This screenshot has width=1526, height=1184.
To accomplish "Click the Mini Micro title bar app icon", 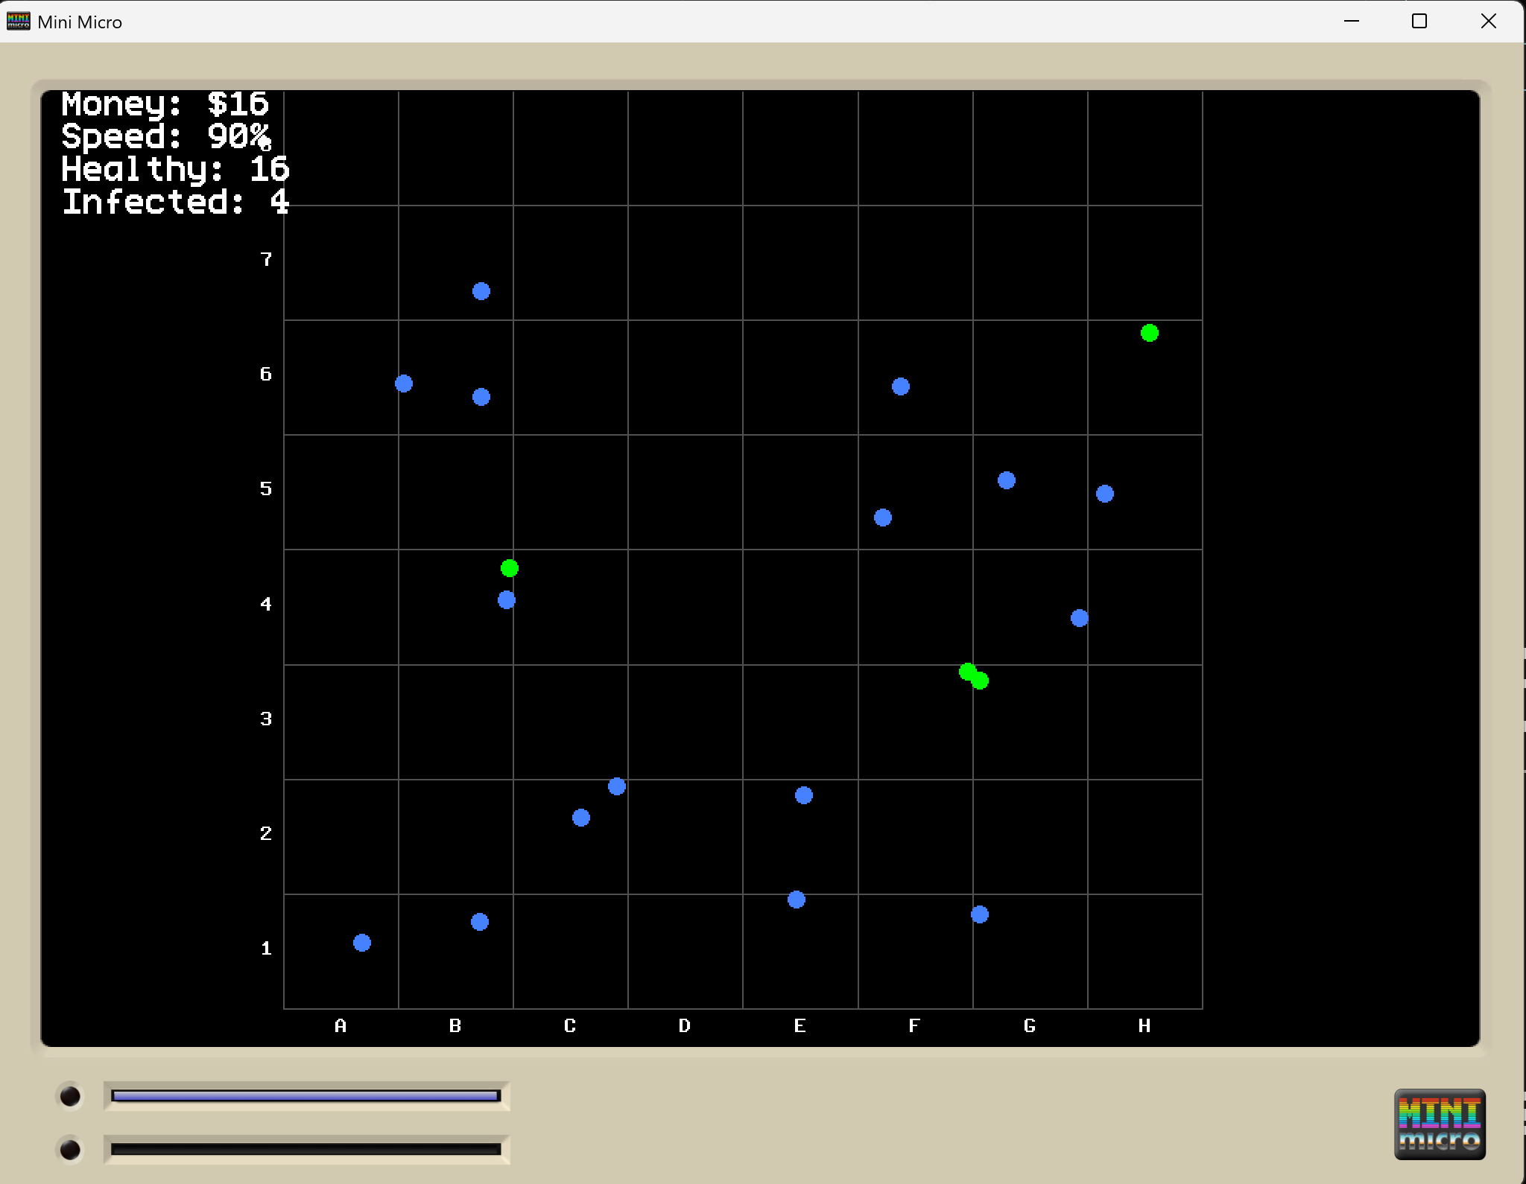I will click(18, 21).
